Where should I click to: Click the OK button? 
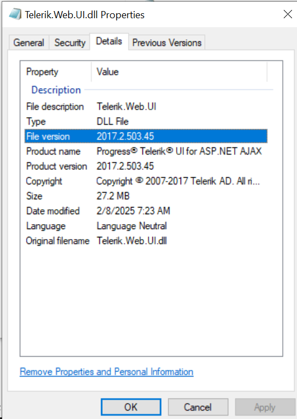(131, 407)
